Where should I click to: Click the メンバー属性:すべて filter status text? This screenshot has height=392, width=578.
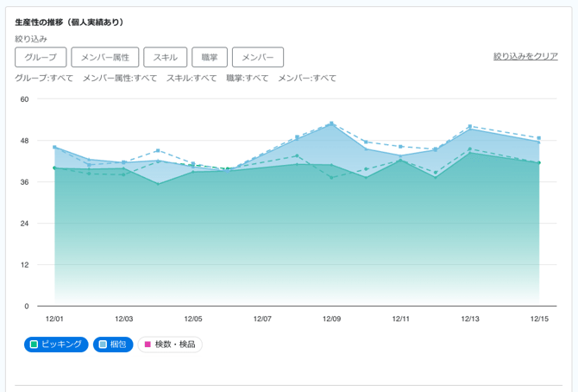[120, 79]
